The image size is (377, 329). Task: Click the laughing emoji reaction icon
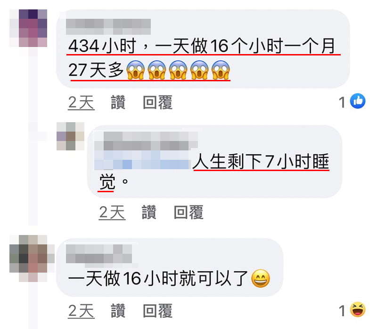tap(358, 309)
